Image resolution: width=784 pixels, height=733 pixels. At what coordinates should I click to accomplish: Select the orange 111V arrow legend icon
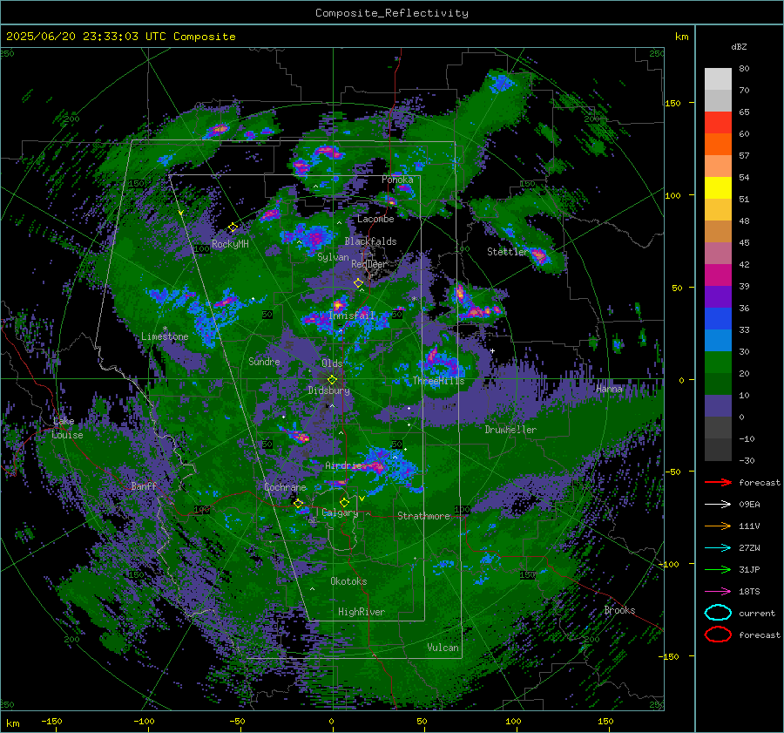coord(718,526)
